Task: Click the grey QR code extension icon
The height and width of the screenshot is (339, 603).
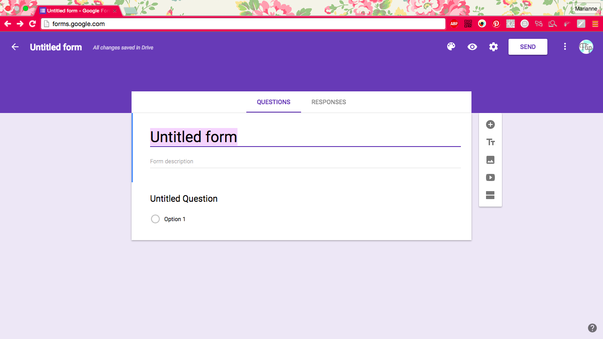Action: 510,24
